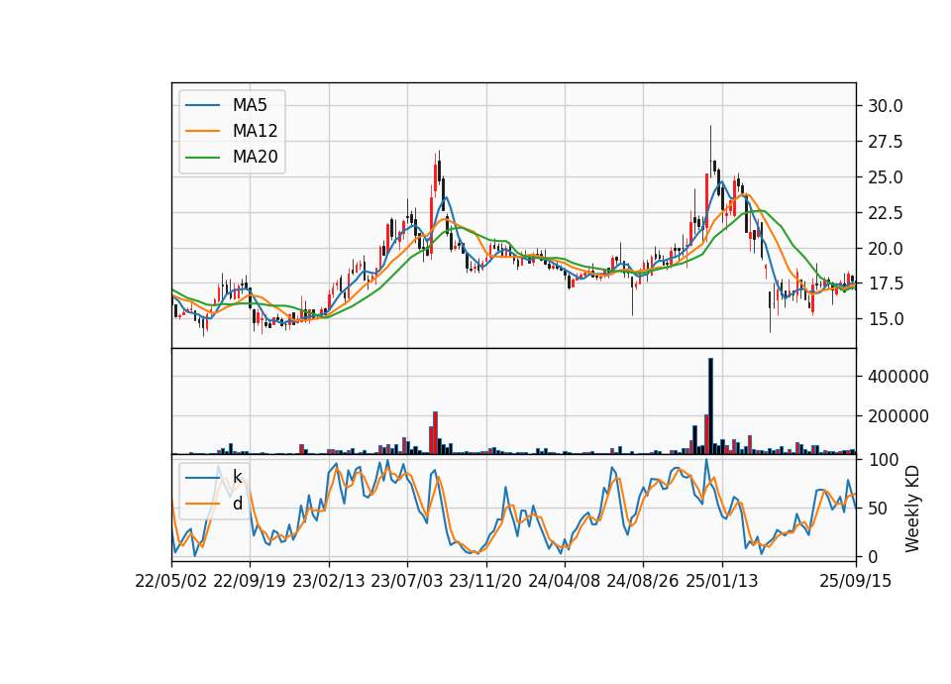Viewport: 951px width, 684px height.
Task: Click the 100 KD axis label
Action: pos(883,460)
